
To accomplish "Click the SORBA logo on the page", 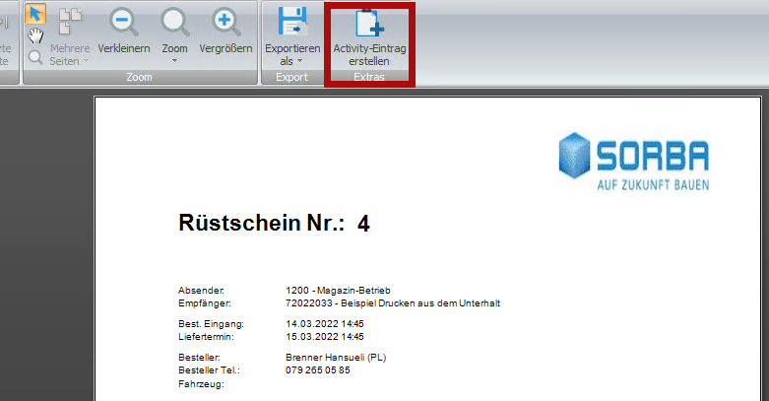I will click(634, 161).
